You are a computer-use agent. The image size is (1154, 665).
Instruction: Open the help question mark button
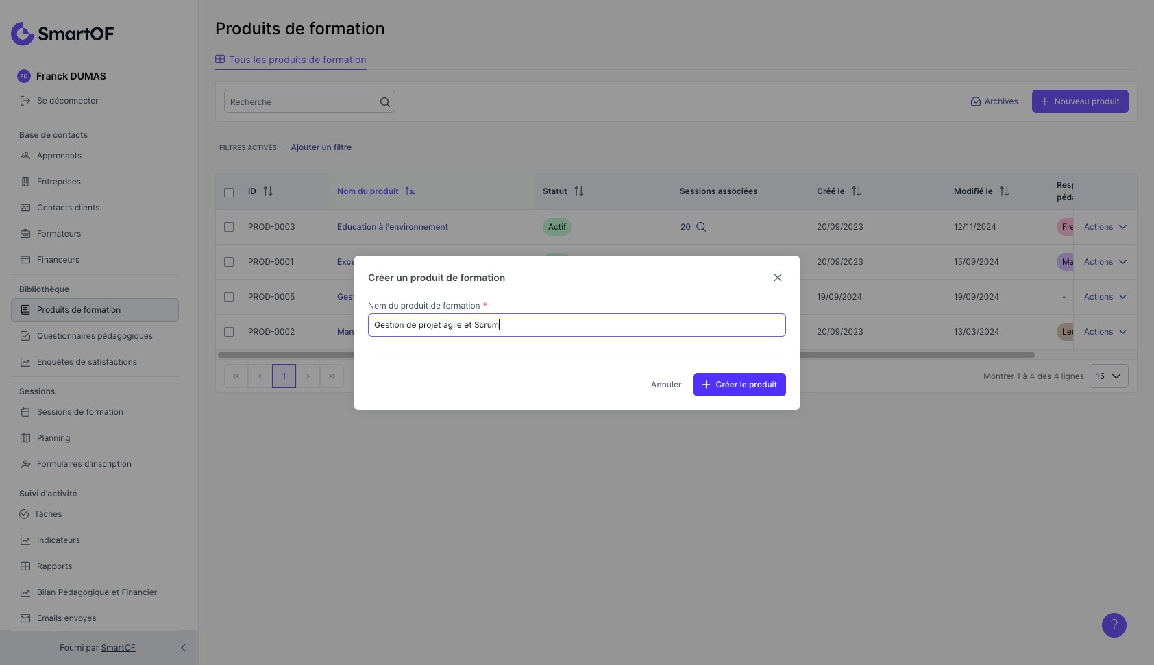(x=1114, y=625)
